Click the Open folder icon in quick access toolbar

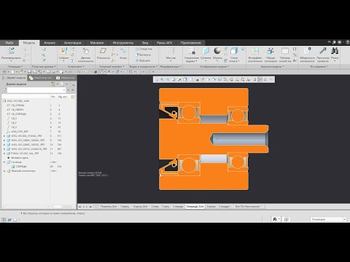[x=21, y=72]
